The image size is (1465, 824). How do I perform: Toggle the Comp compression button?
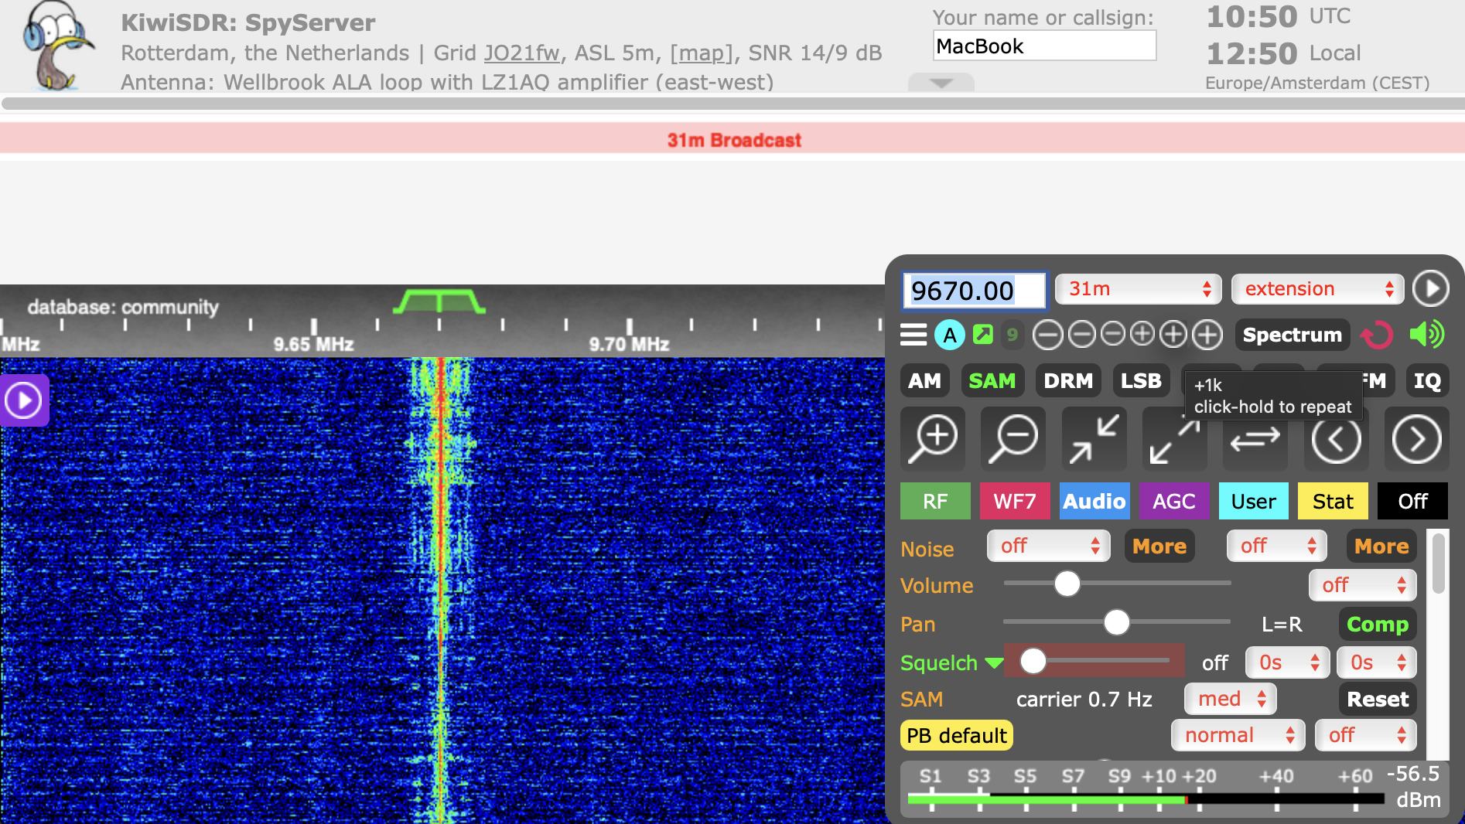tap(1377, 624)
